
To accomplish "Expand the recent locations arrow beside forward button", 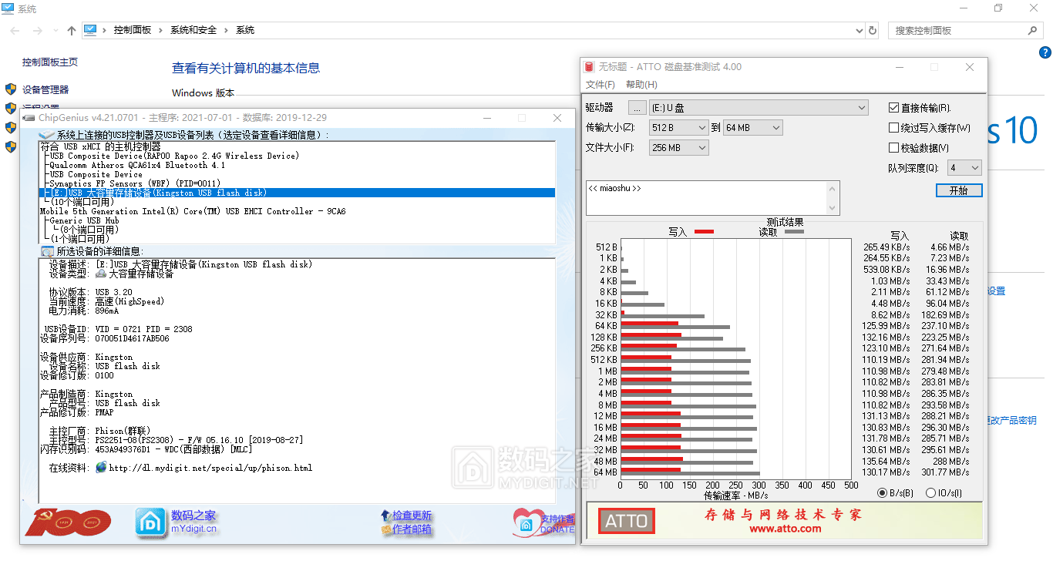I will point(54,30).
